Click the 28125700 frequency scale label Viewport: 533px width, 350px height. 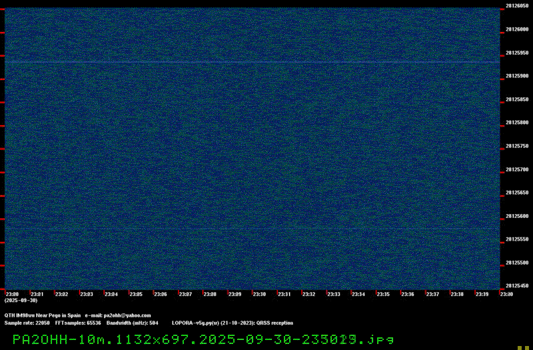pyautogui.click(x=517, y=169)
